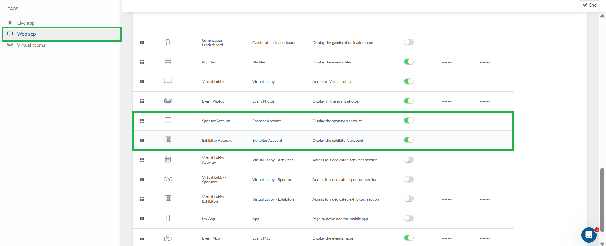Open the chat support bubble
Viewport: 606px width, 246px height.
589,235
